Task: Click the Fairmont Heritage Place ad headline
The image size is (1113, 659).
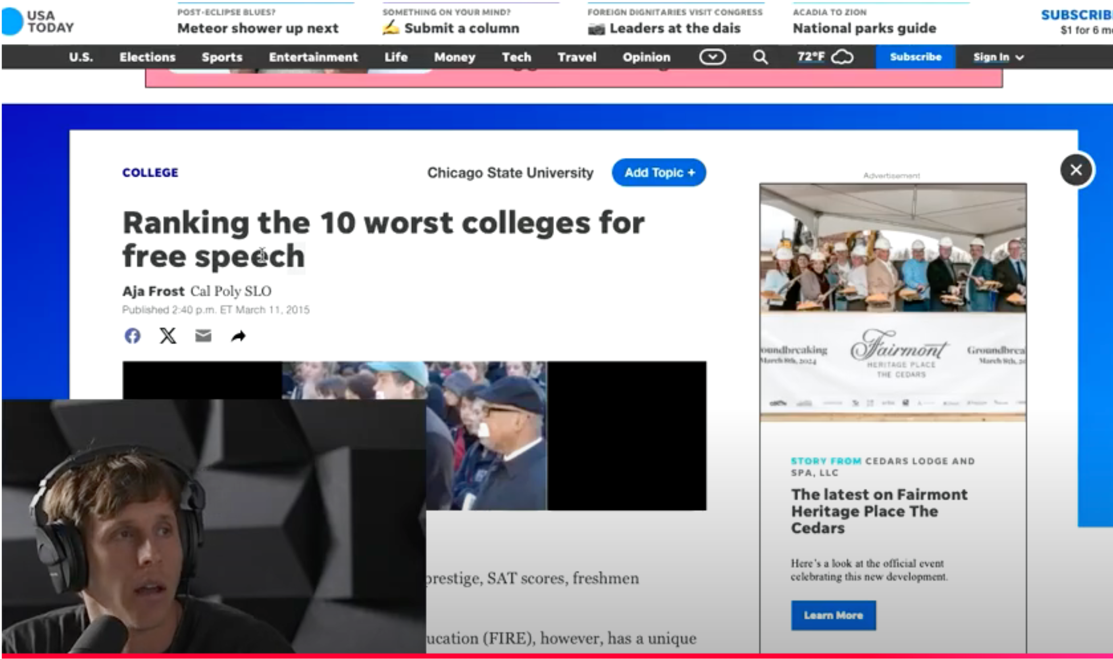Action: coord(879,511)
